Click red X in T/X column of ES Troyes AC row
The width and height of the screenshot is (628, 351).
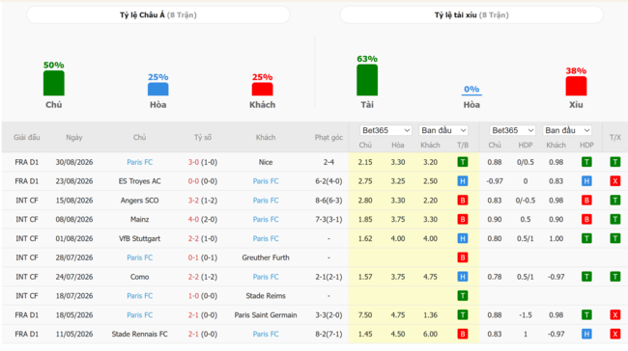(615, 181)
